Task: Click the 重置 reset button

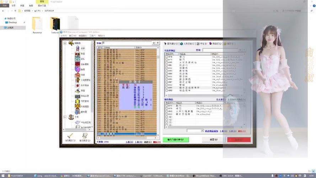Action: click(214, 140)
